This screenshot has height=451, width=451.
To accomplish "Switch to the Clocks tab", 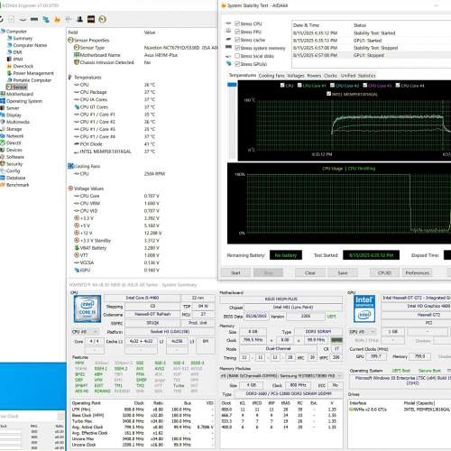I will pos(330,76).
